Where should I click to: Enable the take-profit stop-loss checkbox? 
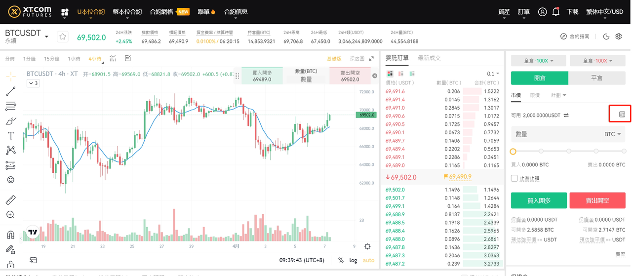point(514,178)
